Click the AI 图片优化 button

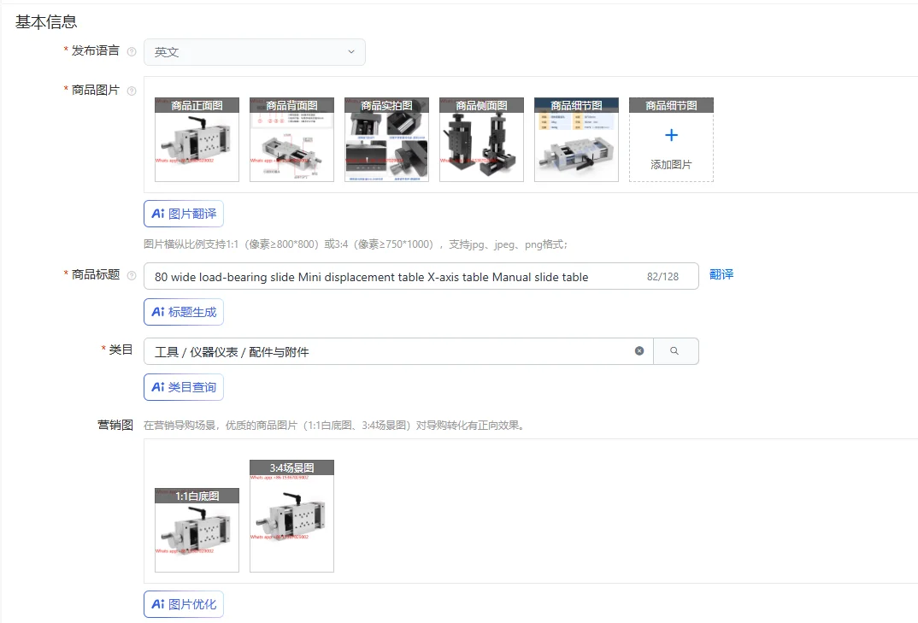click(x=184, y=604)
